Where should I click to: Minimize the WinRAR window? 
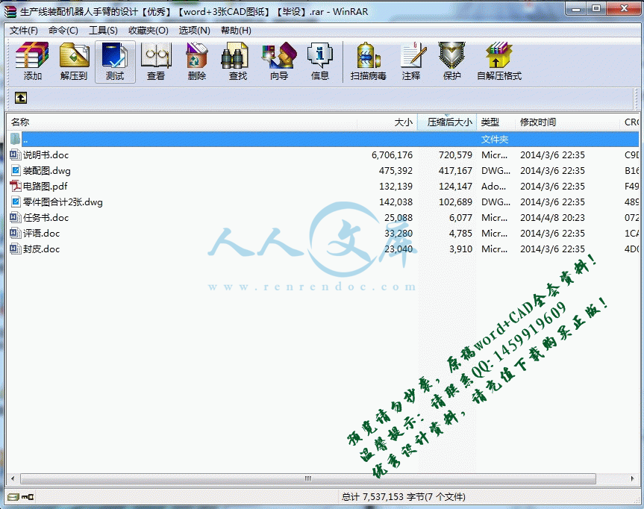pos(576,9)
